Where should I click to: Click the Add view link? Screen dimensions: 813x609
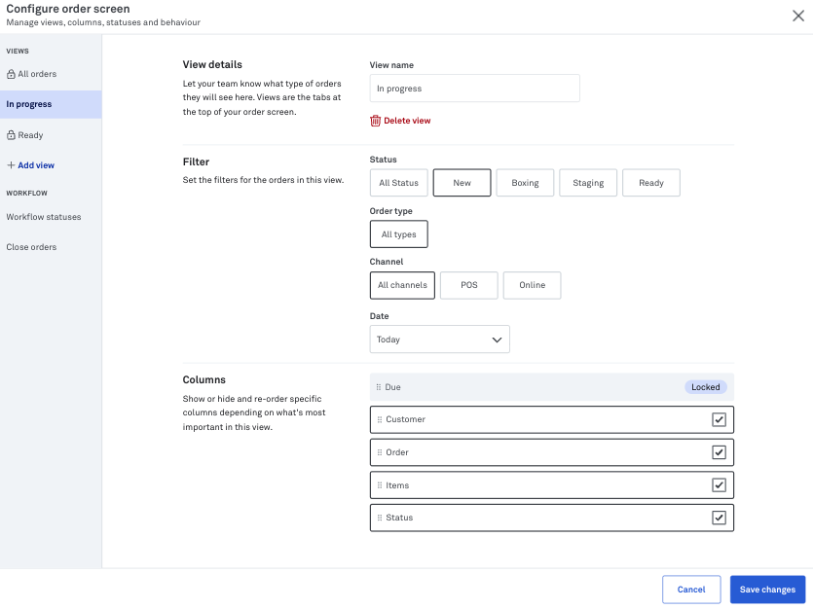36,165
